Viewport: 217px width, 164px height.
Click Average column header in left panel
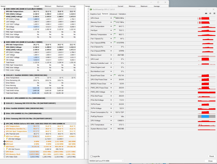pos(72,6)
